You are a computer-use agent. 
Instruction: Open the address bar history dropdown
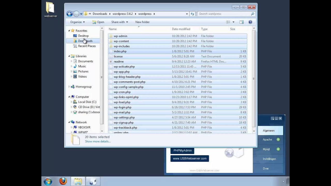point(187,14)
